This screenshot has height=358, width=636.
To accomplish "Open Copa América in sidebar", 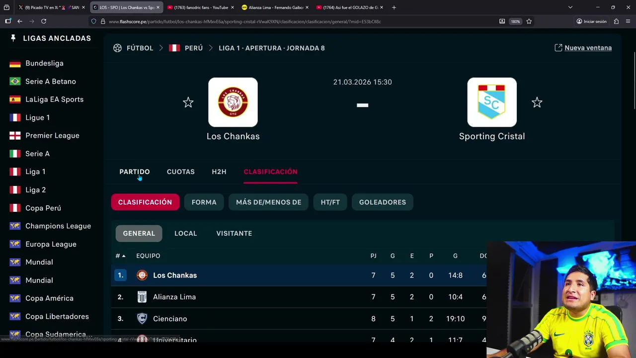I will [x=49, y=298].
